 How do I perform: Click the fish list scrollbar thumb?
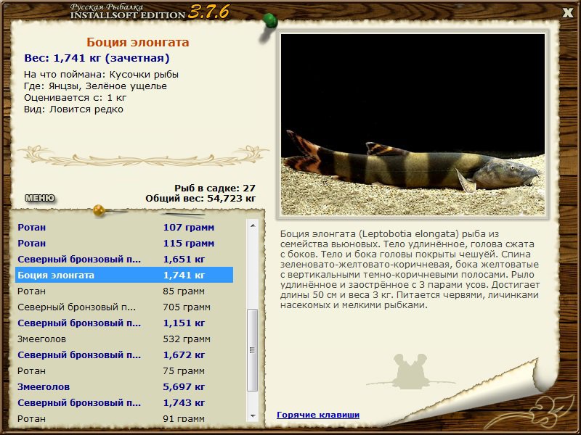point(253,350)
